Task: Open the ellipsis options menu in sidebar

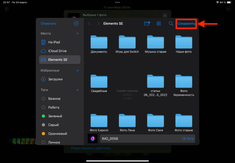Action: click(76, 23)
